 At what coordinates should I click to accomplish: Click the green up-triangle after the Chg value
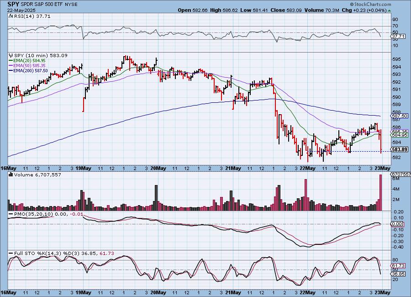pos(389,11)
